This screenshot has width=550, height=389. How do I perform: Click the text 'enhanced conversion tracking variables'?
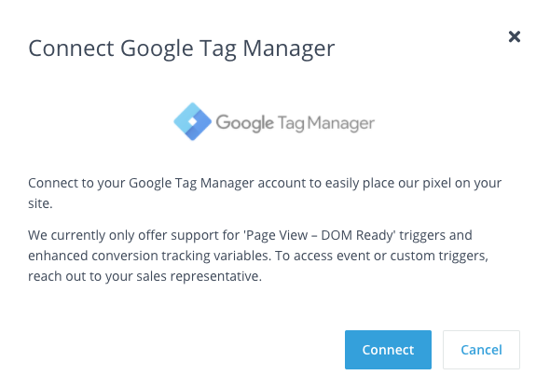click(149, 256)
